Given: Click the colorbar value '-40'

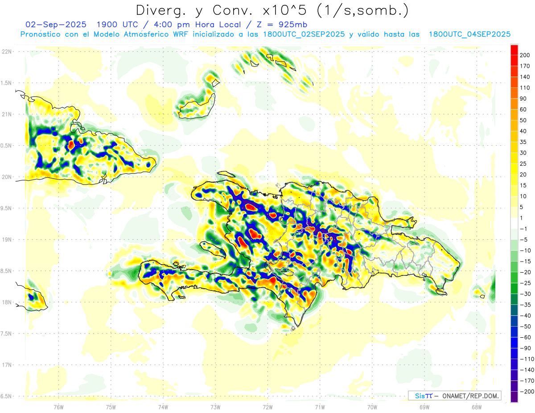Looking at the screenshot, I should click(525, 316).
